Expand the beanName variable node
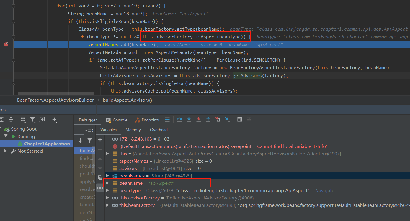410x221 pixels. [x=107, y=183]
